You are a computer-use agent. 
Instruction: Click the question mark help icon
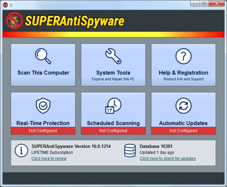point(183,56)
